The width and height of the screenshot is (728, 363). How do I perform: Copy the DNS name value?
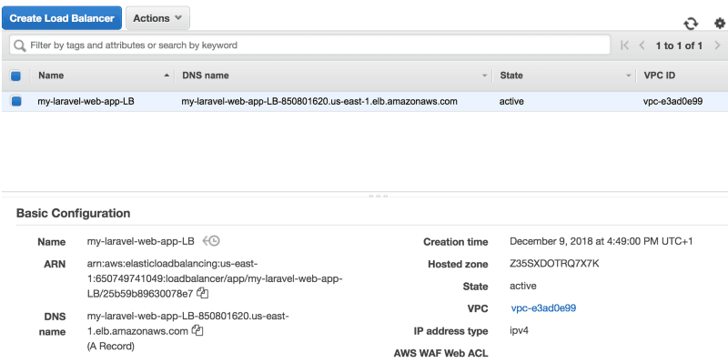[197, 331]
